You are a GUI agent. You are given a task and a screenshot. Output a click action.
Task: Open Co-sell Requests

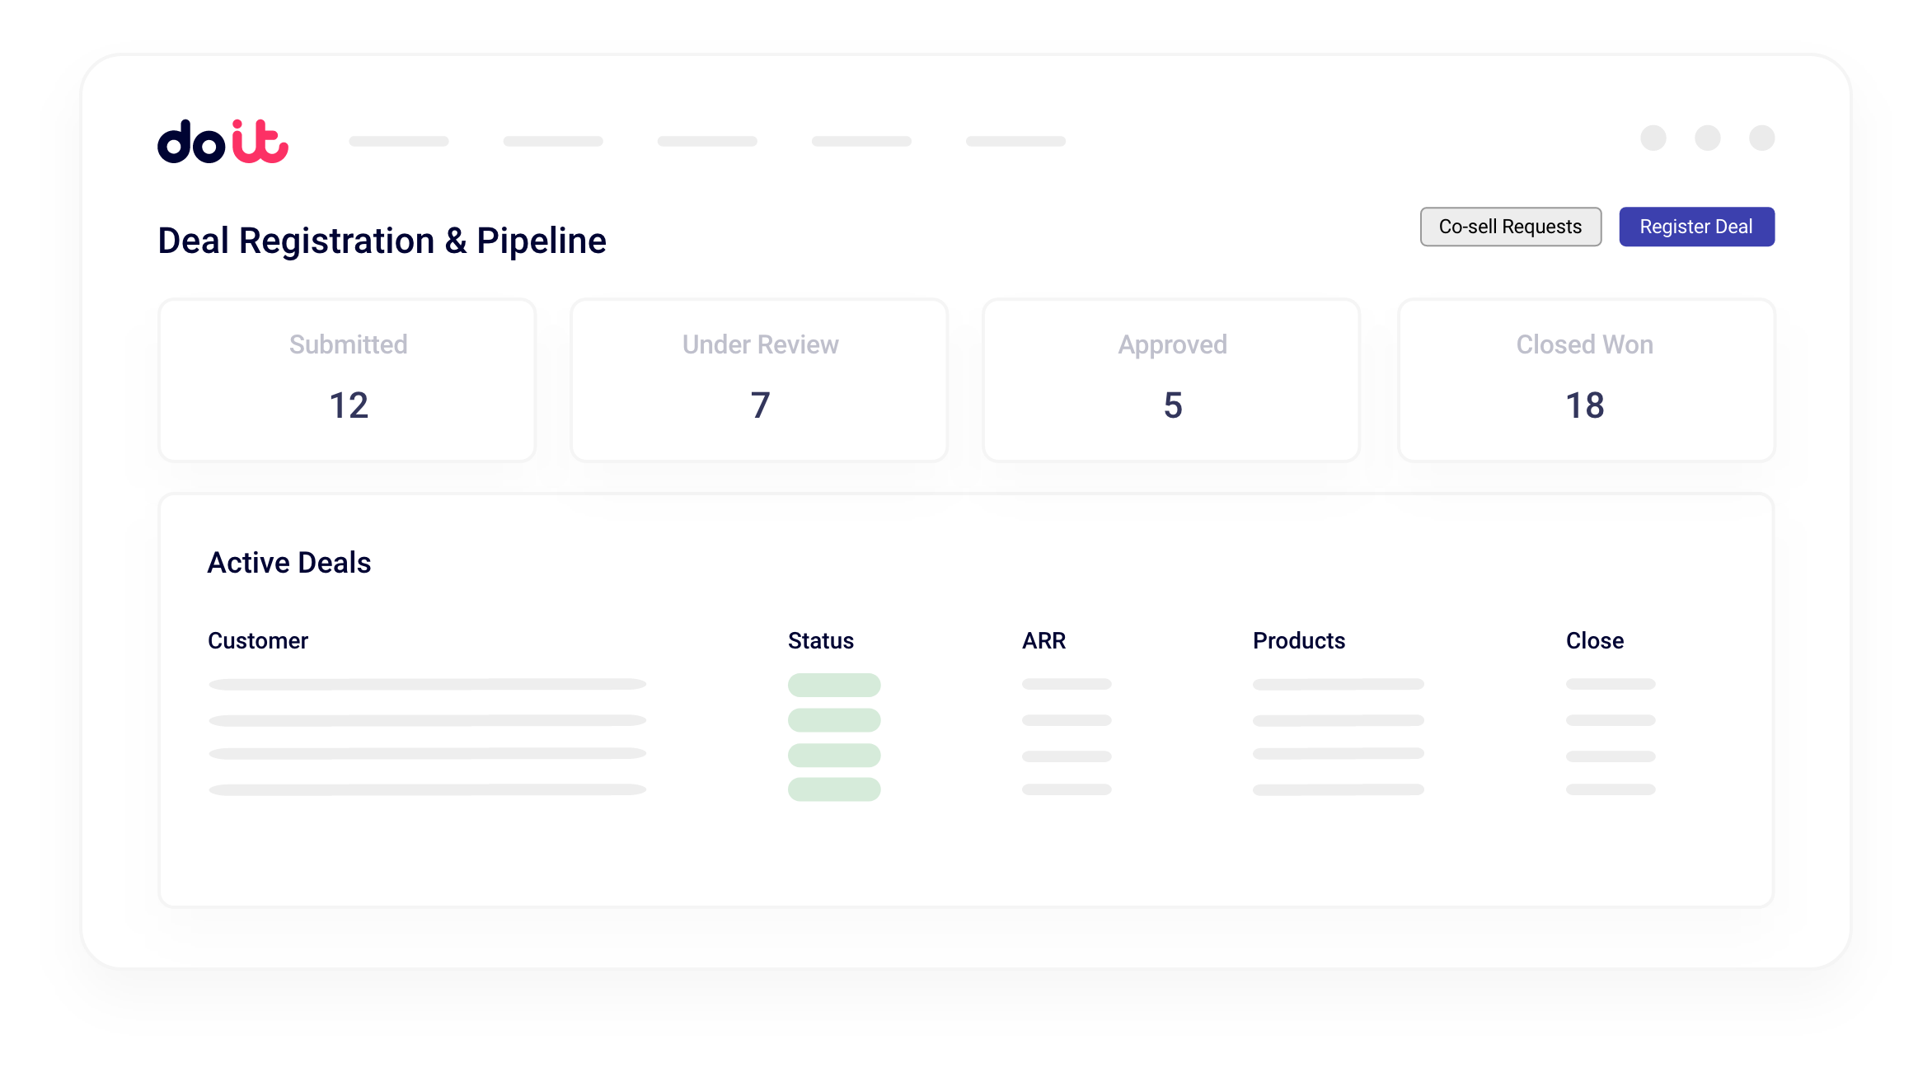tap(1510, 227)
